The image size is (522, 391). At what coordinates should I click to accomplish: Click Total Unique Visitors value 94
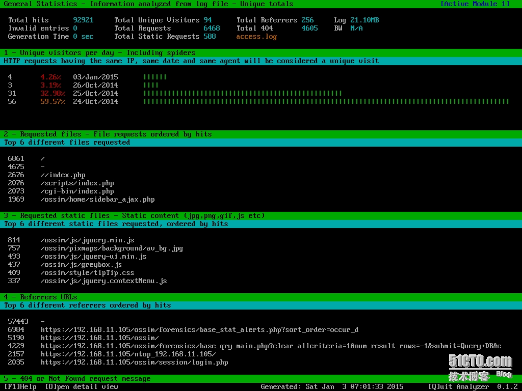click(207, 20)
